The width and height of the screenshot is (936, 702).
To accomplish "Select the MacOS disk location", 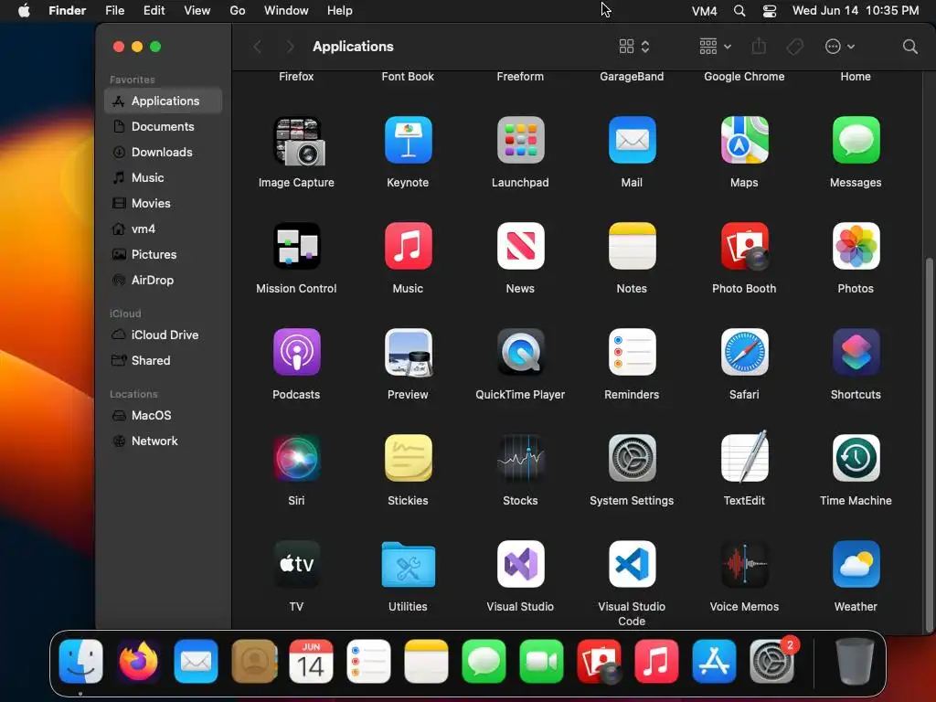I will (x=163, y=416).
